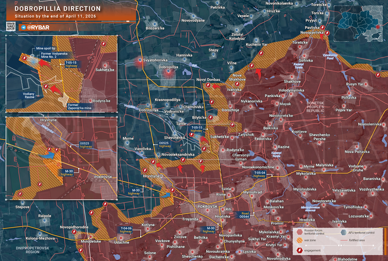388x261 pixels.
Task: Click engagement marker below Kucheriv Yar
Action: (x=261, y=53)
